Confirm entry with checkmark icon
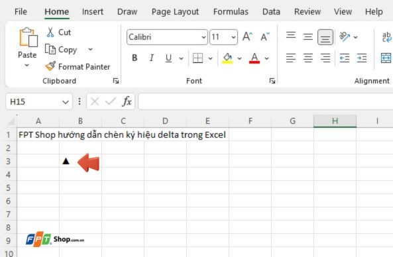This screenshot has height=257, width=393. tap(111, 101)
